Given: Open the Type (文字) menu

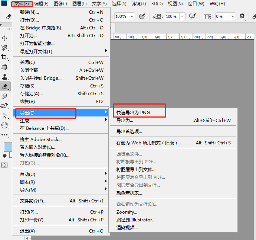Looking at the screenshot, I should tap(99, 4).
